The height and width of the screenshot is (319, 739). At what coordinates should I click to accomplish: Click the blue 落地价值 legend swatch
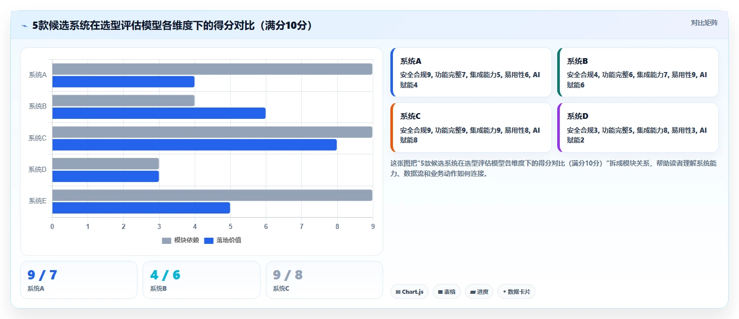pyautogui.click(x=209, y=241)
